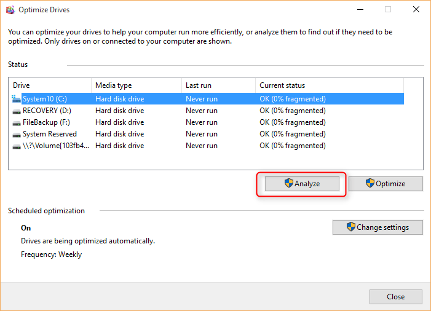Click status cell of System Reserved row

pos(293,134)
